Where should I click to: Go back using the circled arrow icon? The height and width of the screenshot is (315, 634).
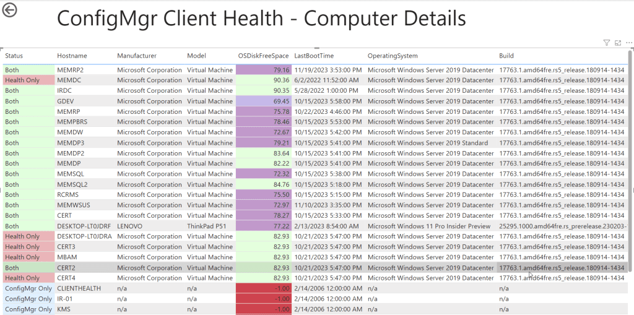click(x=10, y=10)
